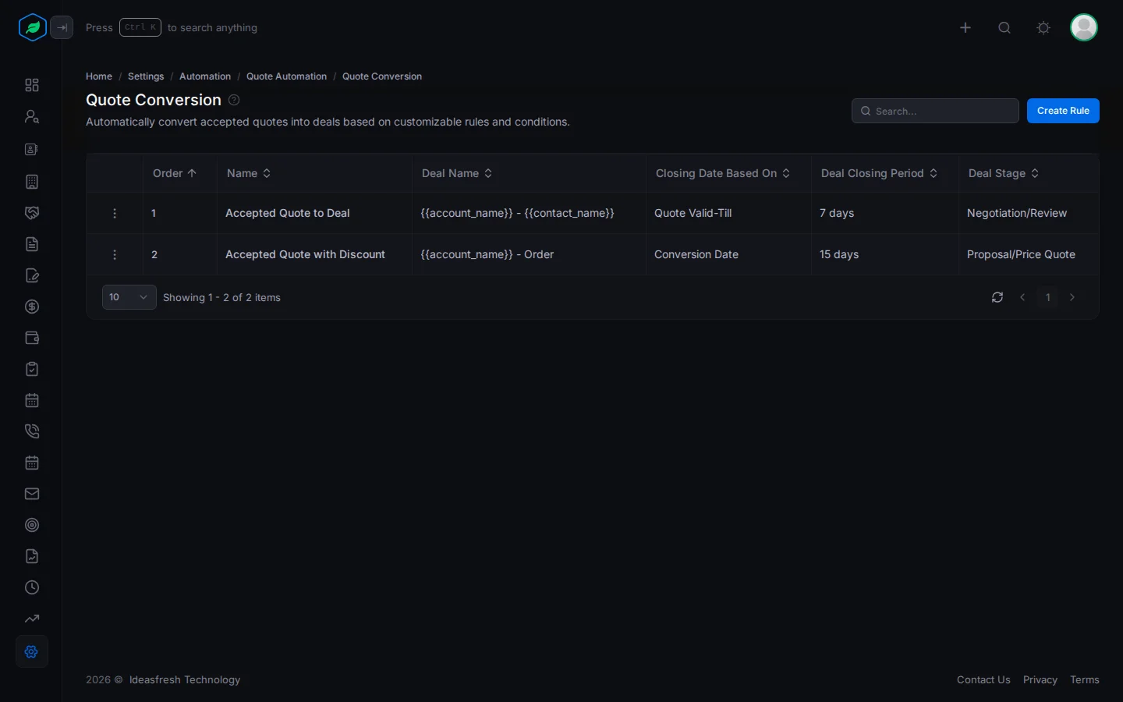Open the clock history sidebar icon
Image resolution: width=1123 pixels, height=702 pixels.
[x=32, y=587]
